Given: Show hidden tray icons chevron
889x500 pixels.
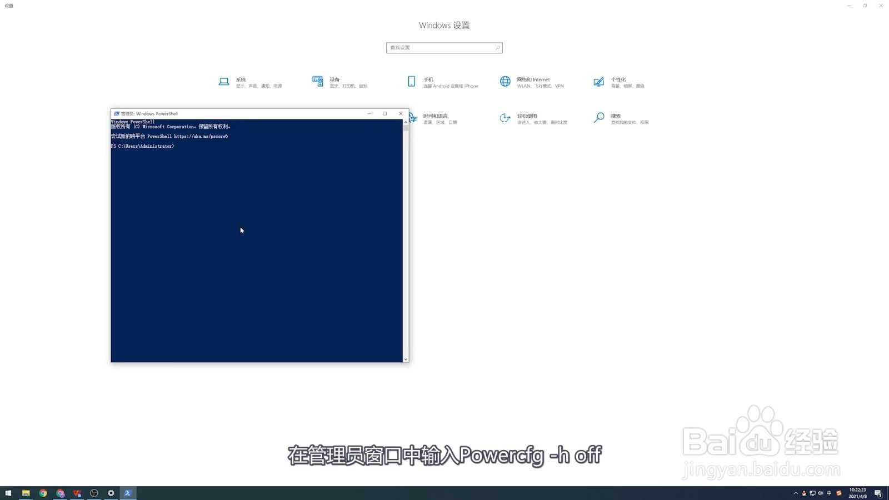Looking at the screenshot, I should pos(796,493).
